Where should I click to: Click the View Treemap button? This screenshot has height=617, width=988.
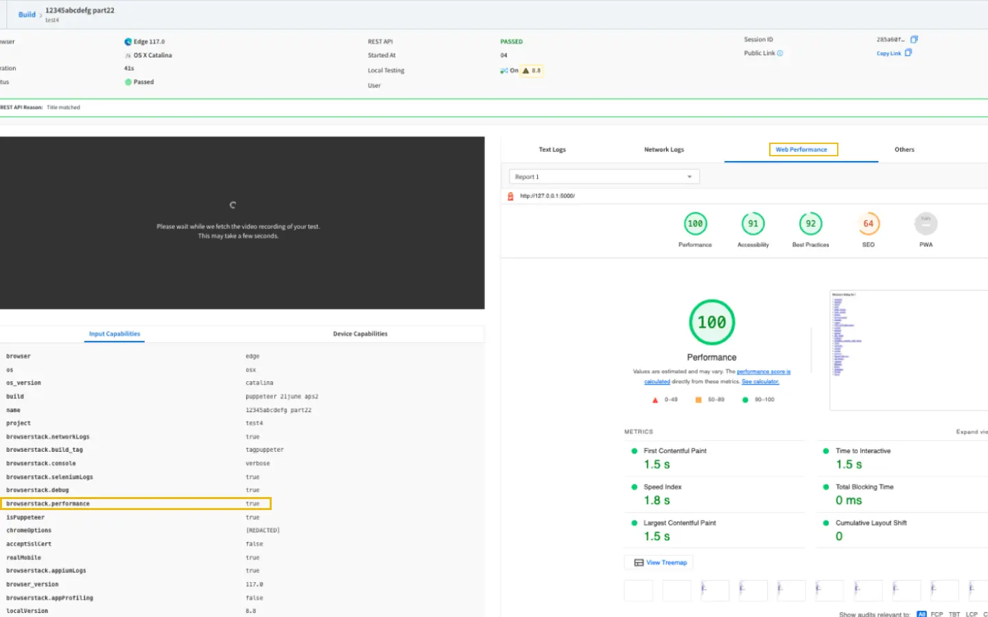coord(660,563)
